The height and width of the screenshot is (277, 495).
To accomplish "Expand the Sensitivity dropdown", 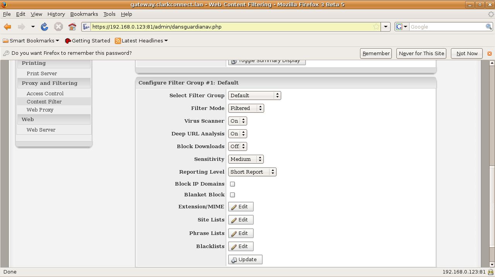I will 246,159.
